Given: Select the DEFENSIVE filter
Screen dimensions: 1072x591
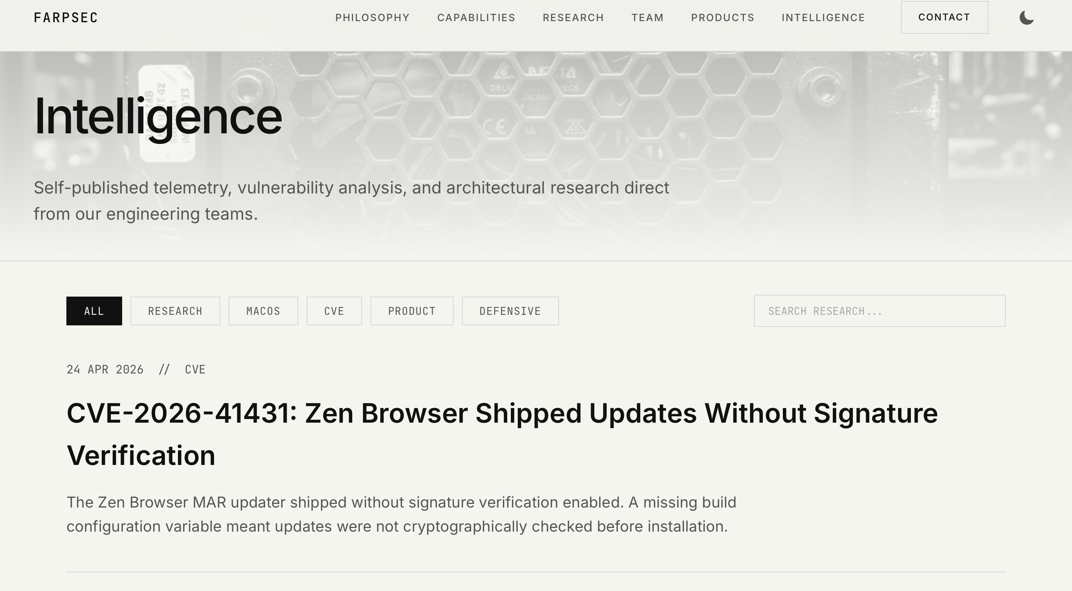Looking at the screenshot, I should click(x=510, y=311).
